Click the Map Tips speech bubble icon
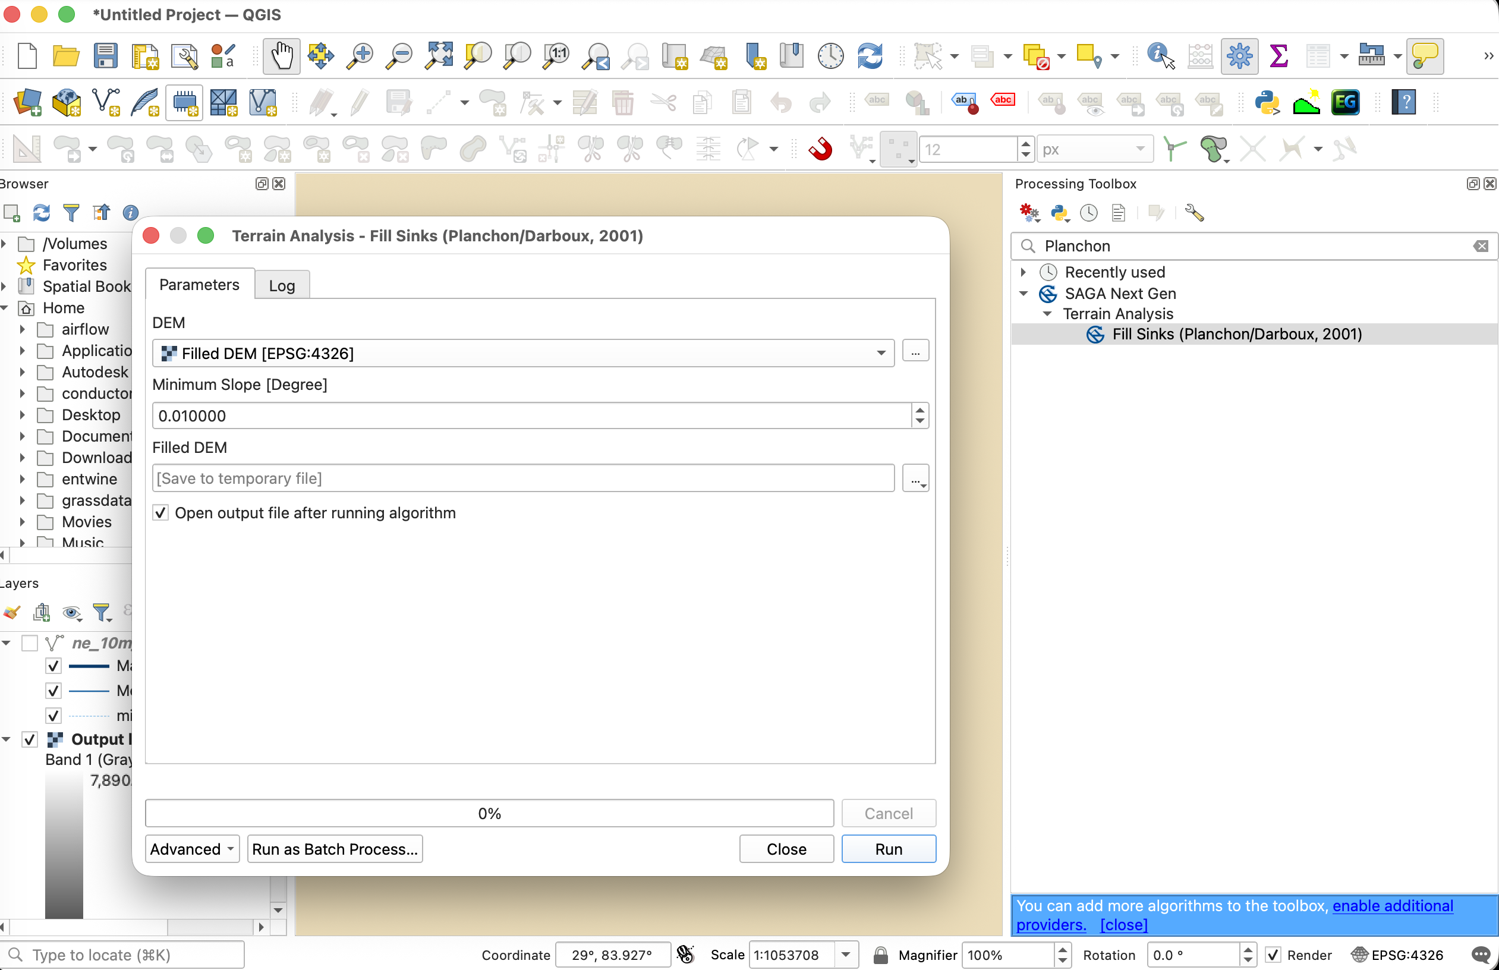This screenshot has height=970, width=1499. [x=1425, y=56]
